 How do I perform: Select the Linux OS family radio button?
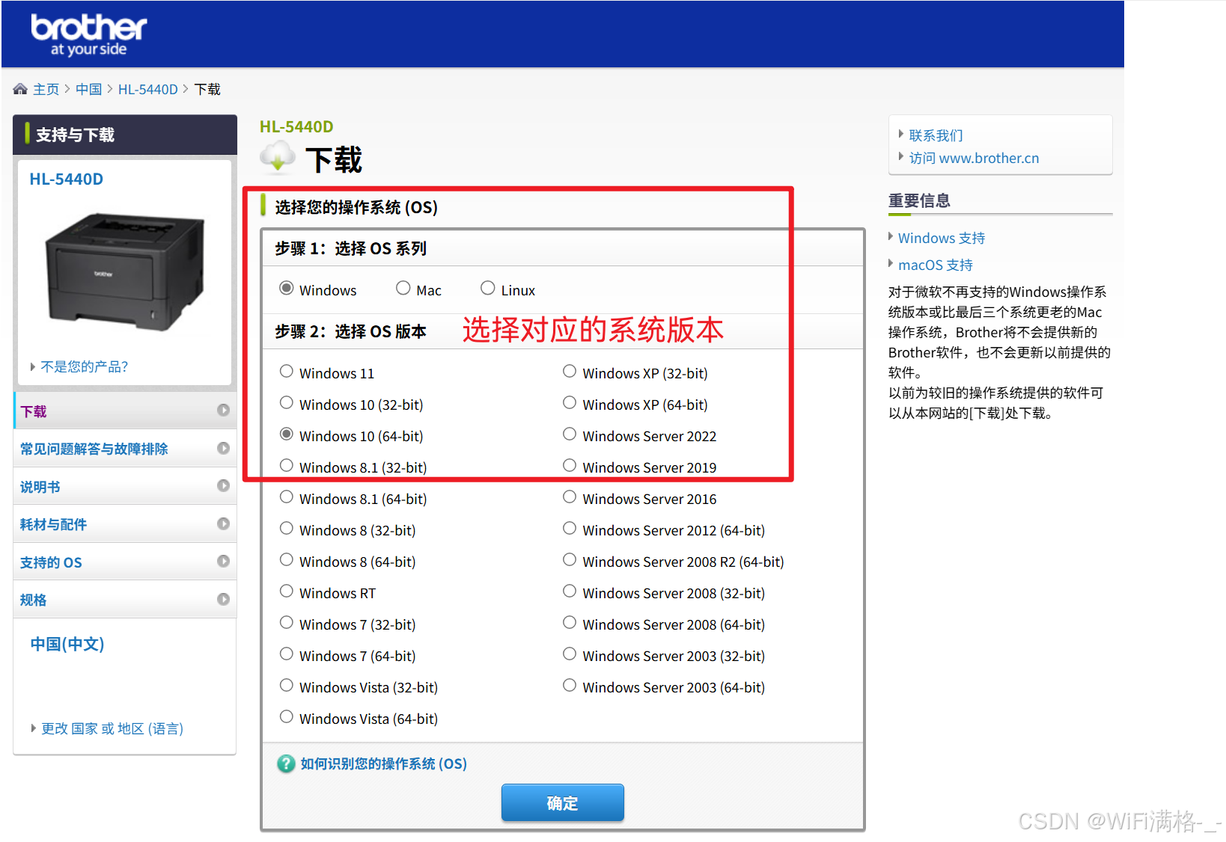click(x=488, y=288)
